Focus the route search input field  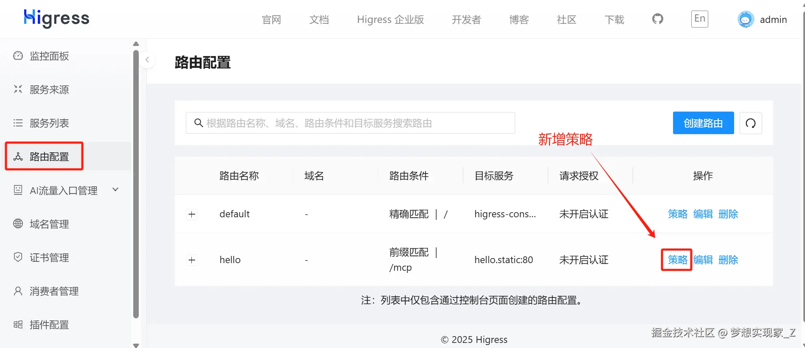pos(351,123)
